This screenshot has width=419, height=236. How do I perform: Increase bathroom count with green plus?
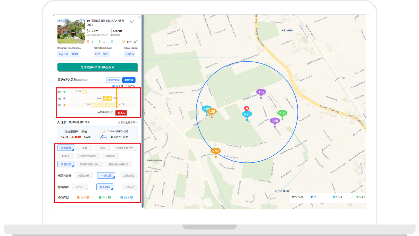click(109, 197)
